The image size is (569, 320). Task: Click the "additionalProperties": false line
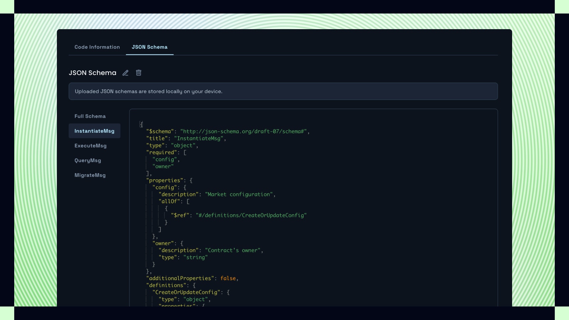tap(192, 278)
